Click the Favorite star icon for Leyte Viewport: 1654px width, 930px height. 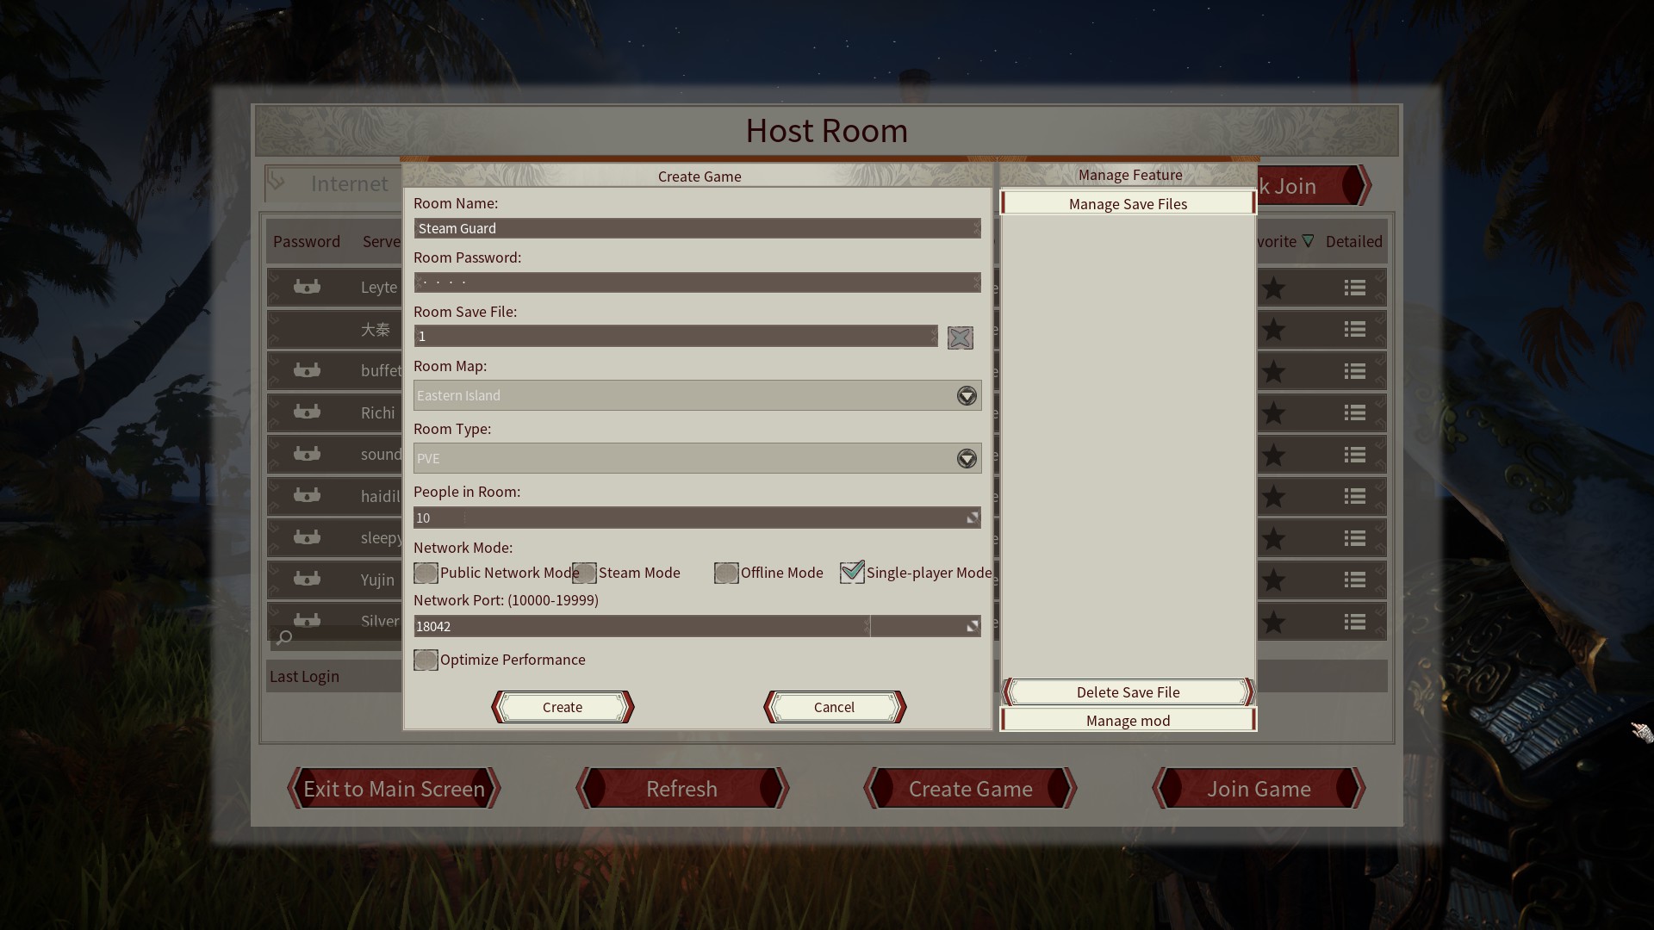click(1275, 286)
